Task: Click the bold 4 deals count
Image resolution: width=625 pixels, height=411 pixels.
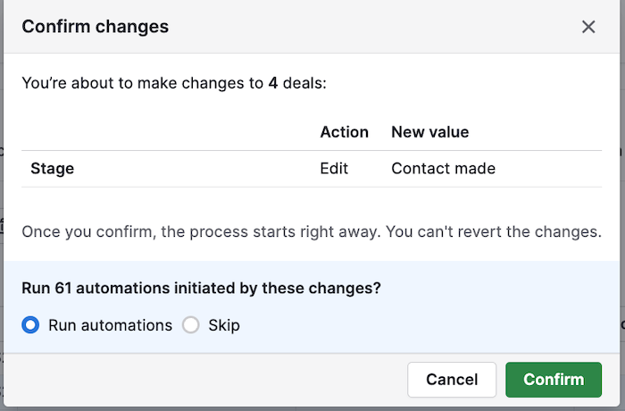Action: [x=272, y=84]
